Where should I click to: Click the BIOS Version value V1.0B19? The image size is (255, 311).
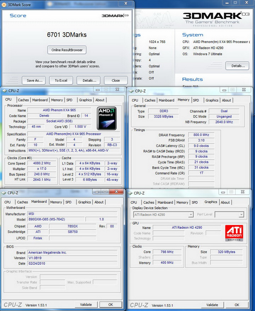[x=72, y=258]
